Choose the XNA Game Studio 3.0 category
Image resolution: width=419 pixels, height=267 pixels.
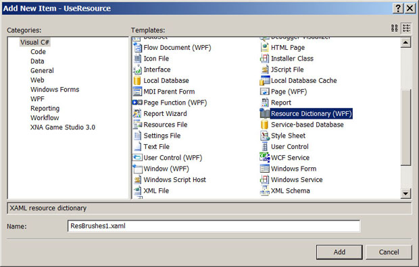(63, 127)
